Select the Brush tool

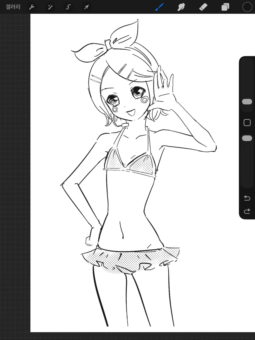pyautogui.click(x=160, y=7)
